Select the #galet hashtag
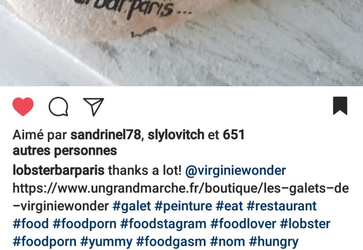This screenshot has height=250, width=363. point(131,206)
